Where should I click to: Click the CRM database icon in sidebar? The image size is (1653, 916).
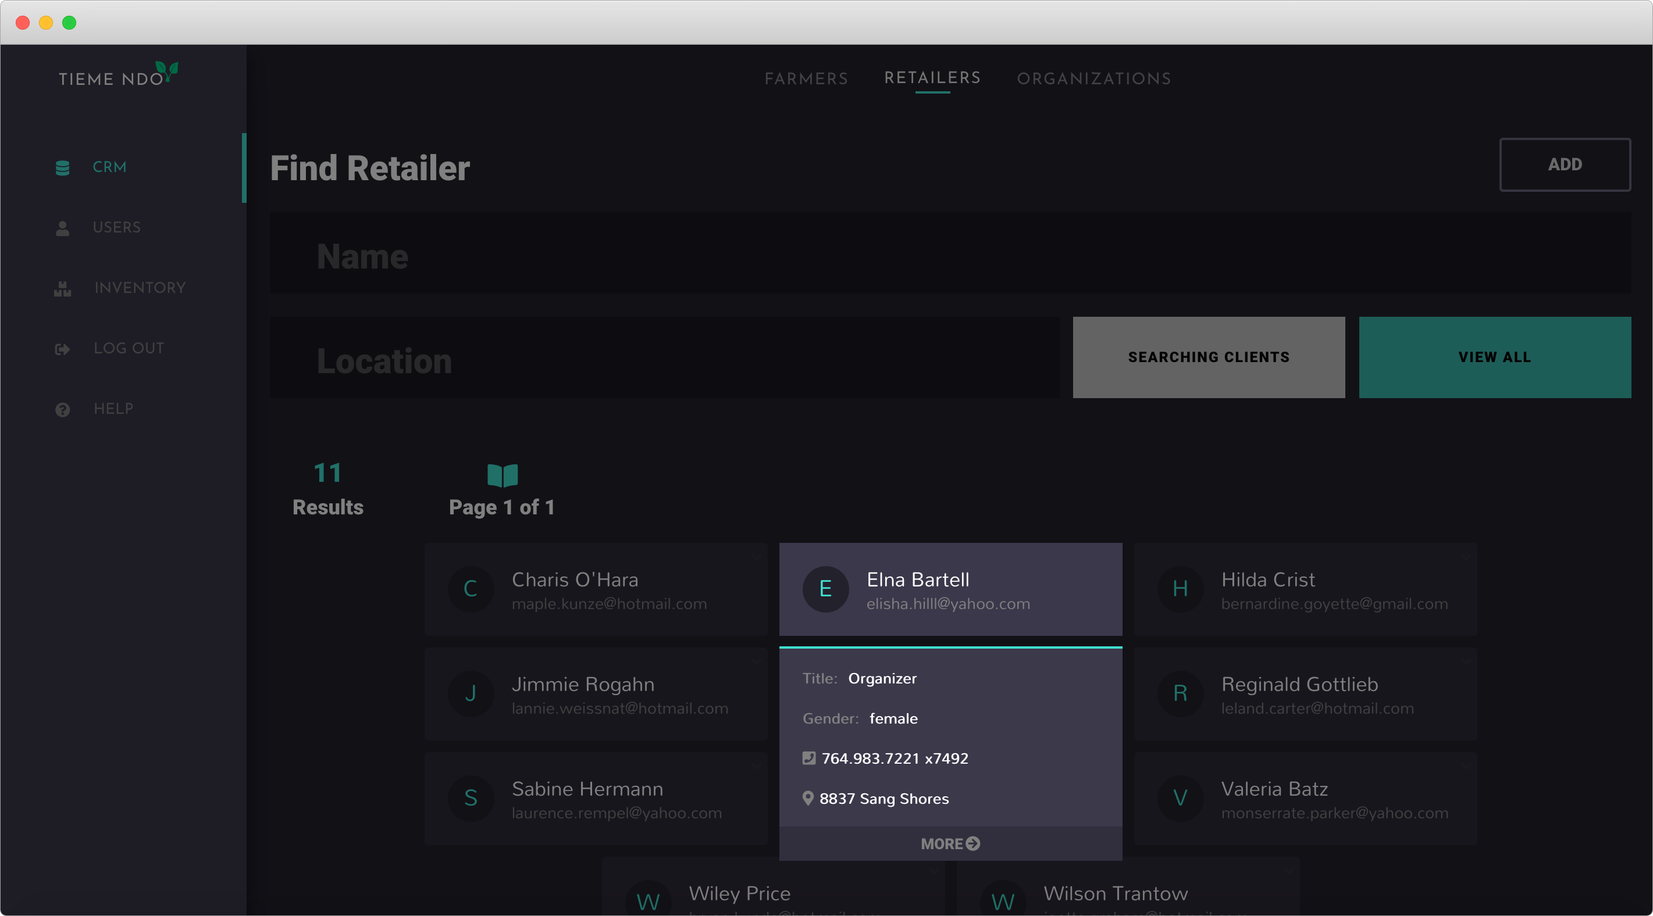click(62, 167)
